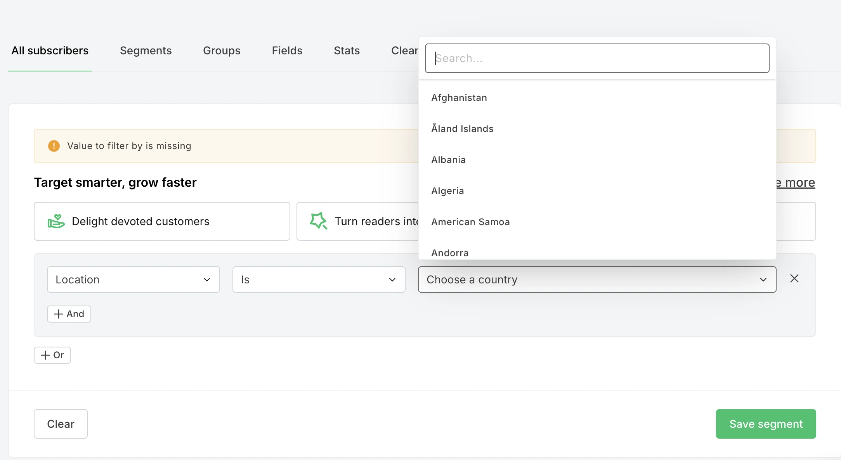841x460 pixels.
Task: Type in the country search field
Action: coord(597,58)
